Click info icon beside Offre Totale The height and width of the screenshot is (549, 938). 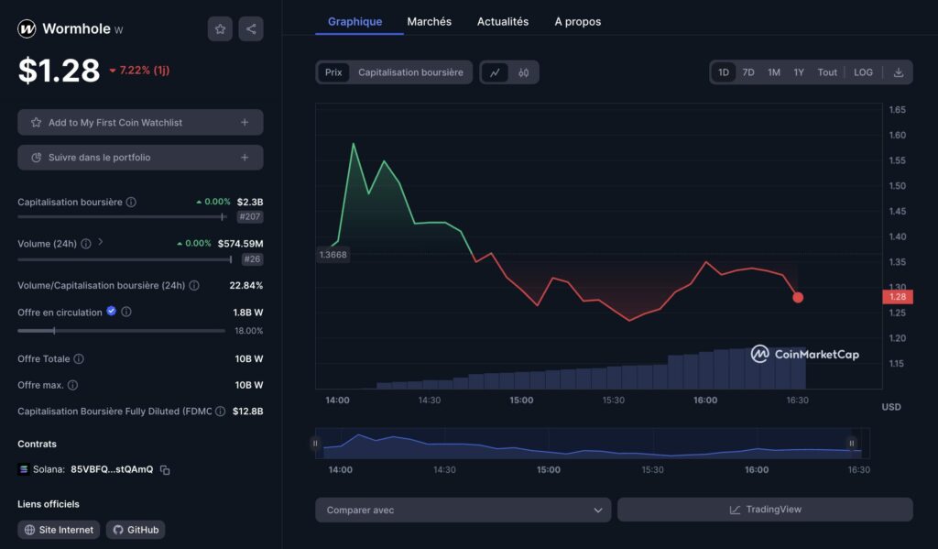click(79, 358)
